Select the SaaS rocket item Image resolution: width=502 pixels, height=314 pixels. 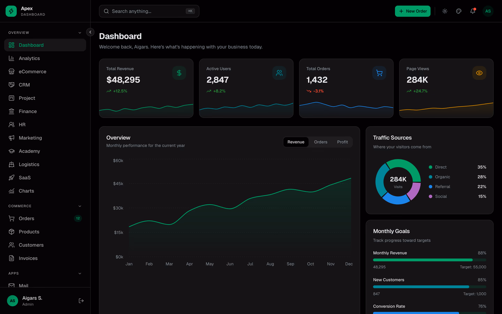point(45,178)
